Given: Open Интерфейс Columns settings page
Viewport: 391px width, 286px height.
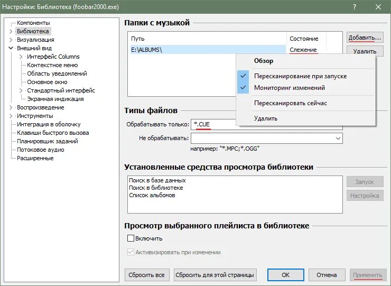Looking at the screenshot, I should click(53, 57).
